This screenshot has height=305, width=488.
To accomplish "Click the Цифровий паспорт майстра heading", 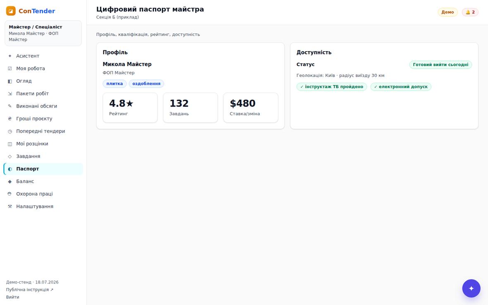I will click(150, 10).
